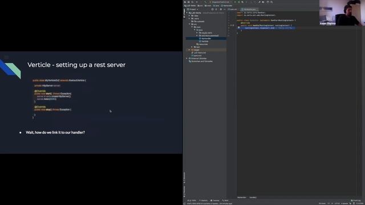Expand the .vertx folder arrow
Viewport: 365px width, 205px height.
point(189,18)
